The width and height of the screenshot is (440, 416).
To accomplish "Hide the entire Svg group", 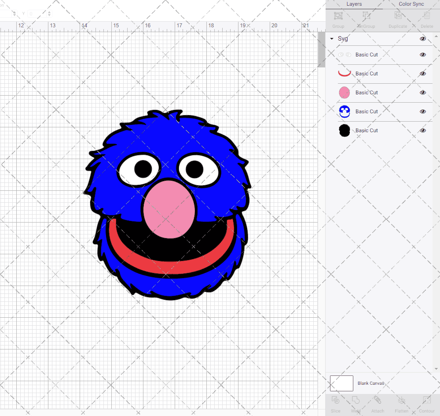I will coord(422,39).
